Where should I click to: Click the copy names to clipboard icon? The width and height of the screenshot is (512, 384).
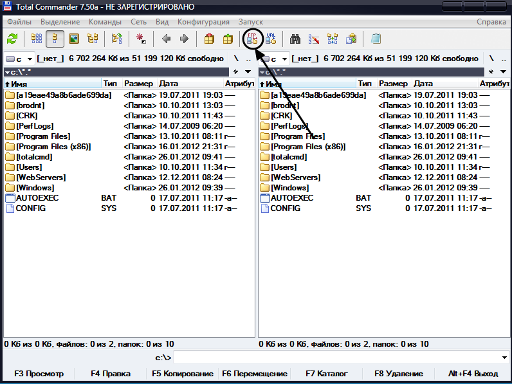coord(351,39)
